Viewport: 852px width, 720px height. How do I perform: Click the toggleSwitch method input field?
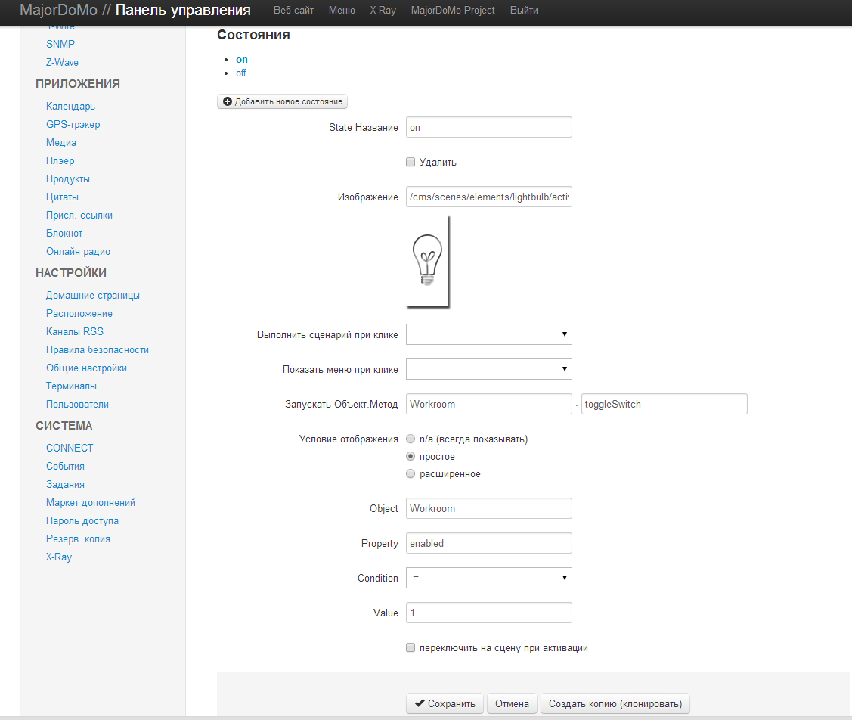[664, 404]
